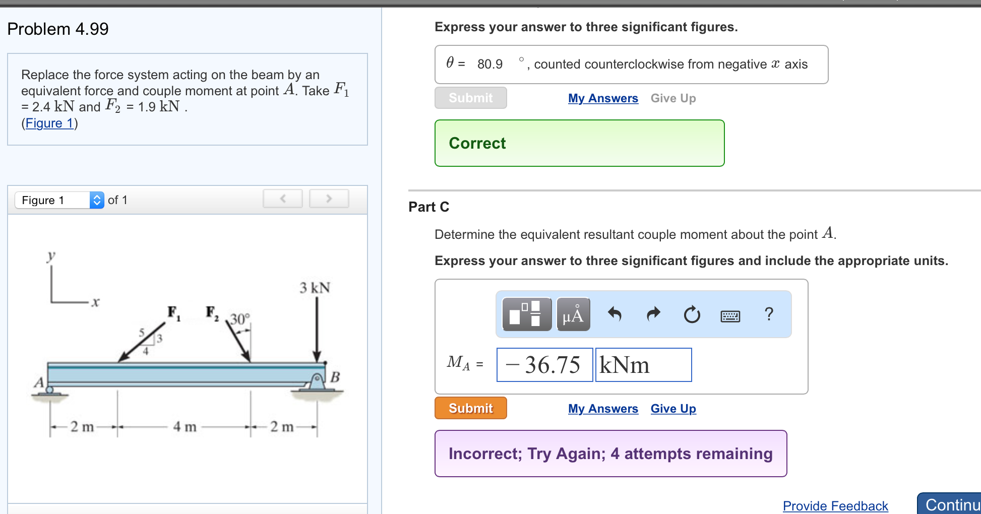Give Up on Part C
The width and height of the screenshot is (981, 514).
pos(673,409)
